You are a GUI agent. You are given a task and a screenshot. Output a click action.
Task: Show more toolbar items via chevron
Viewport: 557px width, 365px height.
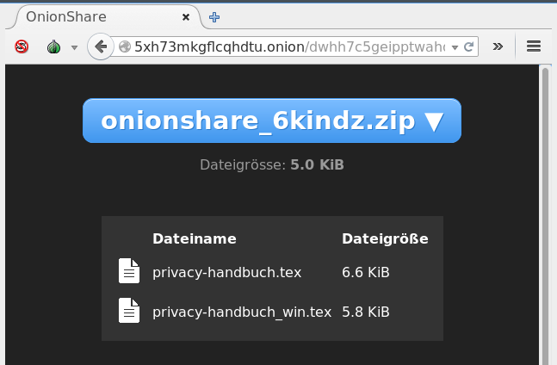point(498,46)
